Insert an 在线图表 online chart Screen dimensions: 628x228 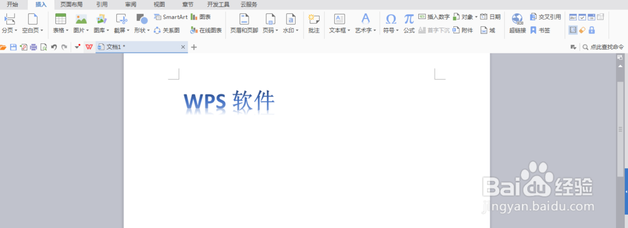(x=206, y=30)
